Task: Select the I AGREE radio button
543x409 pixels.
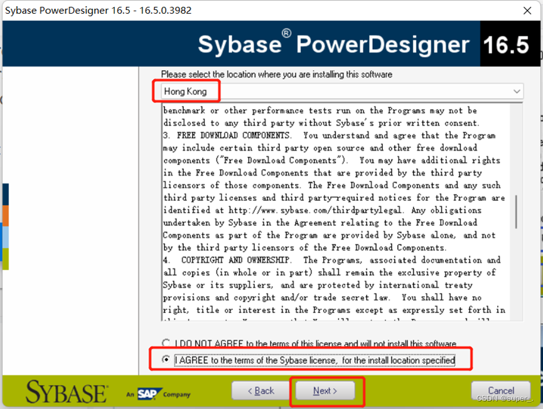Action: [x=166, y=360]
